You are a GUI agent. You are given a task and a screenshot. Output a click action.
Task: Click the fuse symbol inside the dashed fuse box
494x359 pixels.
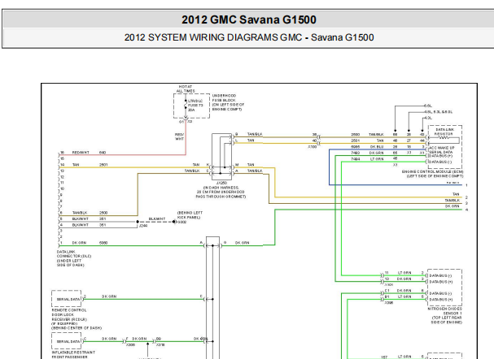(186, 105)
